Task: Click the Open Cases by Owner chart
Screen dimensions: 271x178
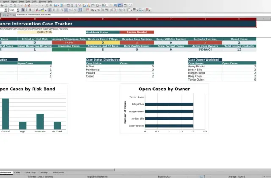Action: point(164,109)
